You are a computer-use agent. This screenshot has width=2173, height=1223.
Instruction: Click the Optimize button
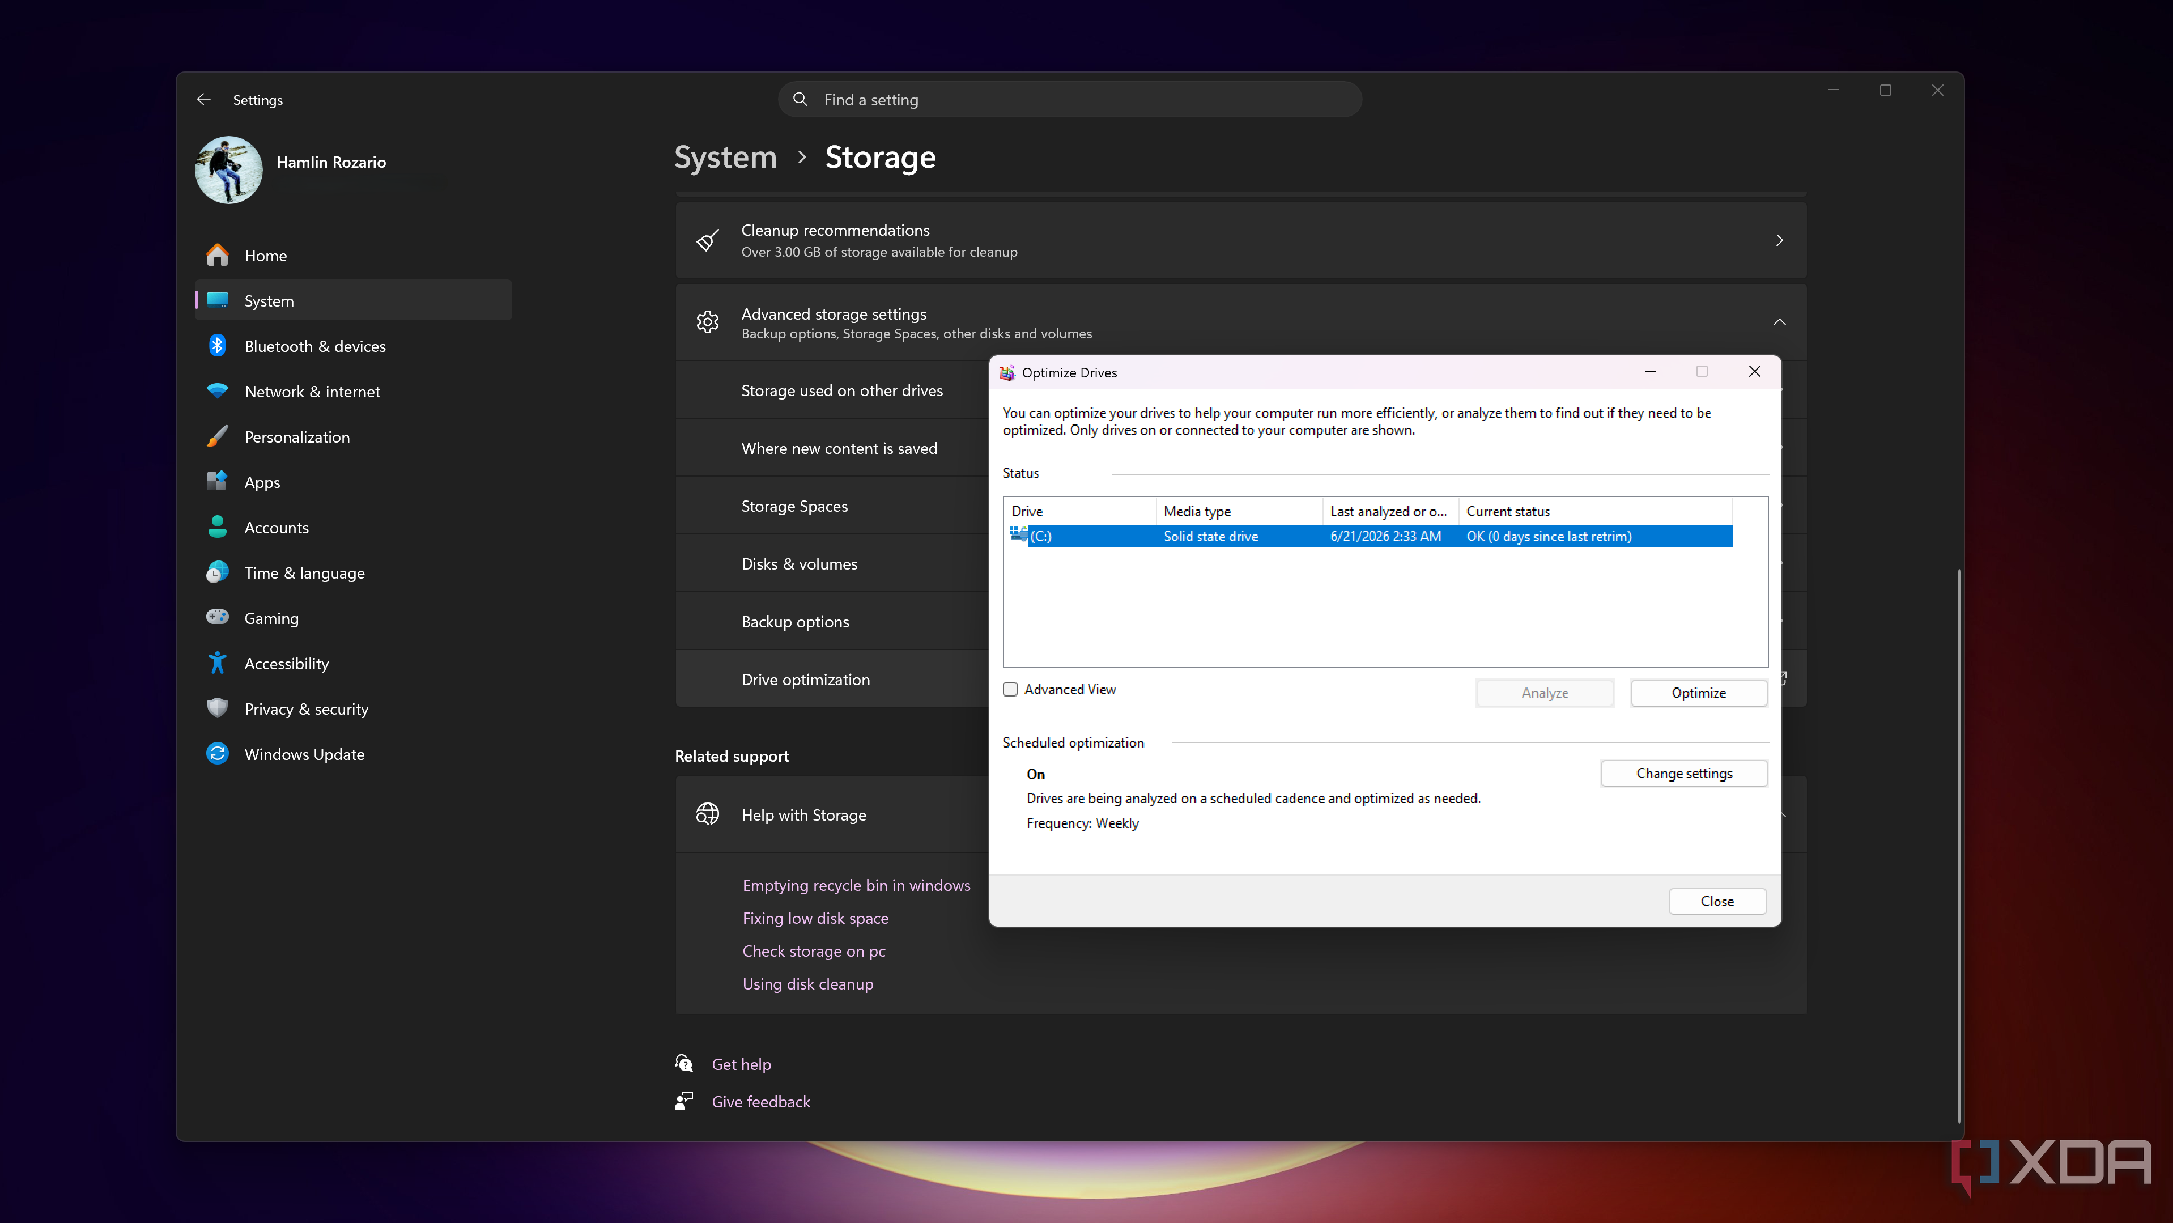pyautogui.click(x=1698, y=693)
